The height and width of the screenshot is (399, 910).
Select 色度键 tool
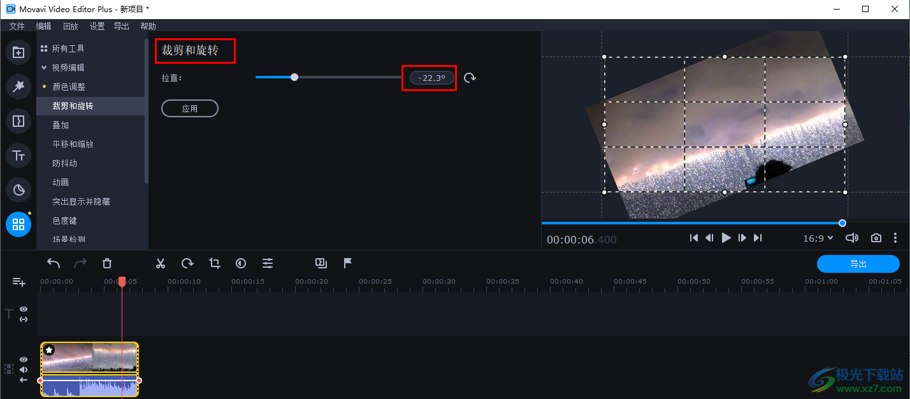click(64, 221)
